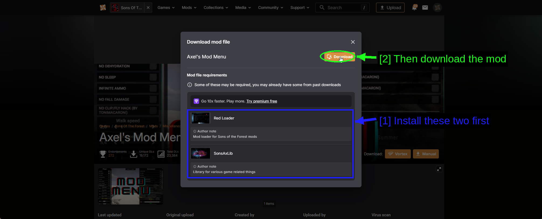Screen dimensions: 542x219
Task: Click the Last updated label
Action: click(110, 215)
